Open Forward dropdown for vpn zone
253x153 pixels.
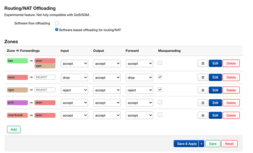click(x=139, y=90)
